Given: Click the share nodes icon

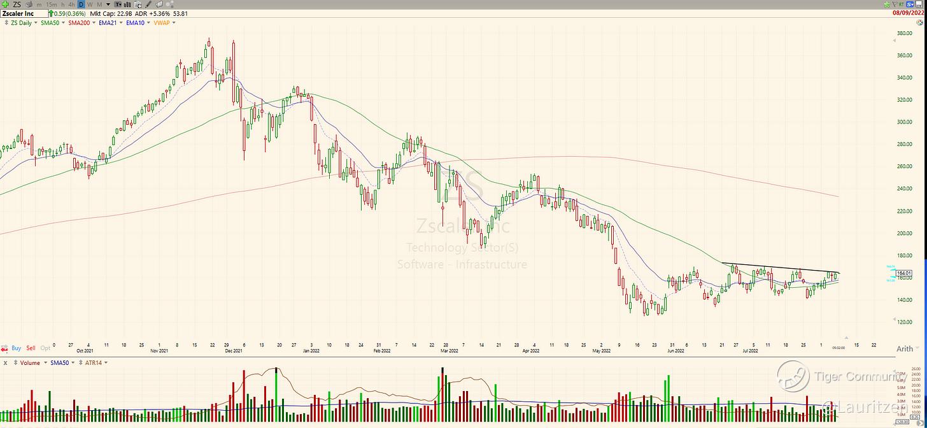Looking at the screenshot, I should 169,4.
